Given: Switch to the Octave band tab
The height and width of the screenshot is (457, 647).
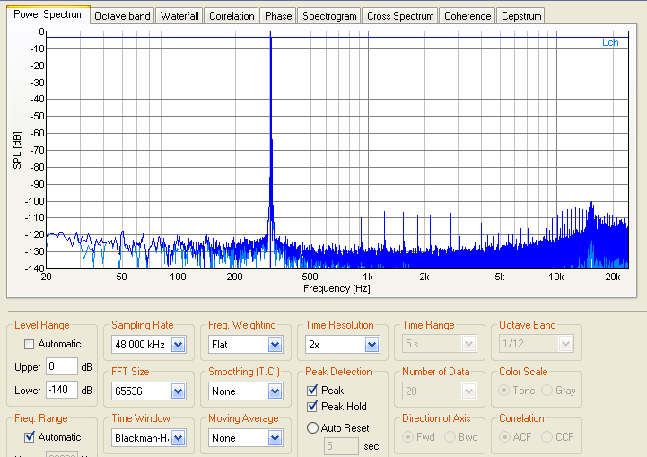Looking at the screenshot, I should [x=122, y=16].
